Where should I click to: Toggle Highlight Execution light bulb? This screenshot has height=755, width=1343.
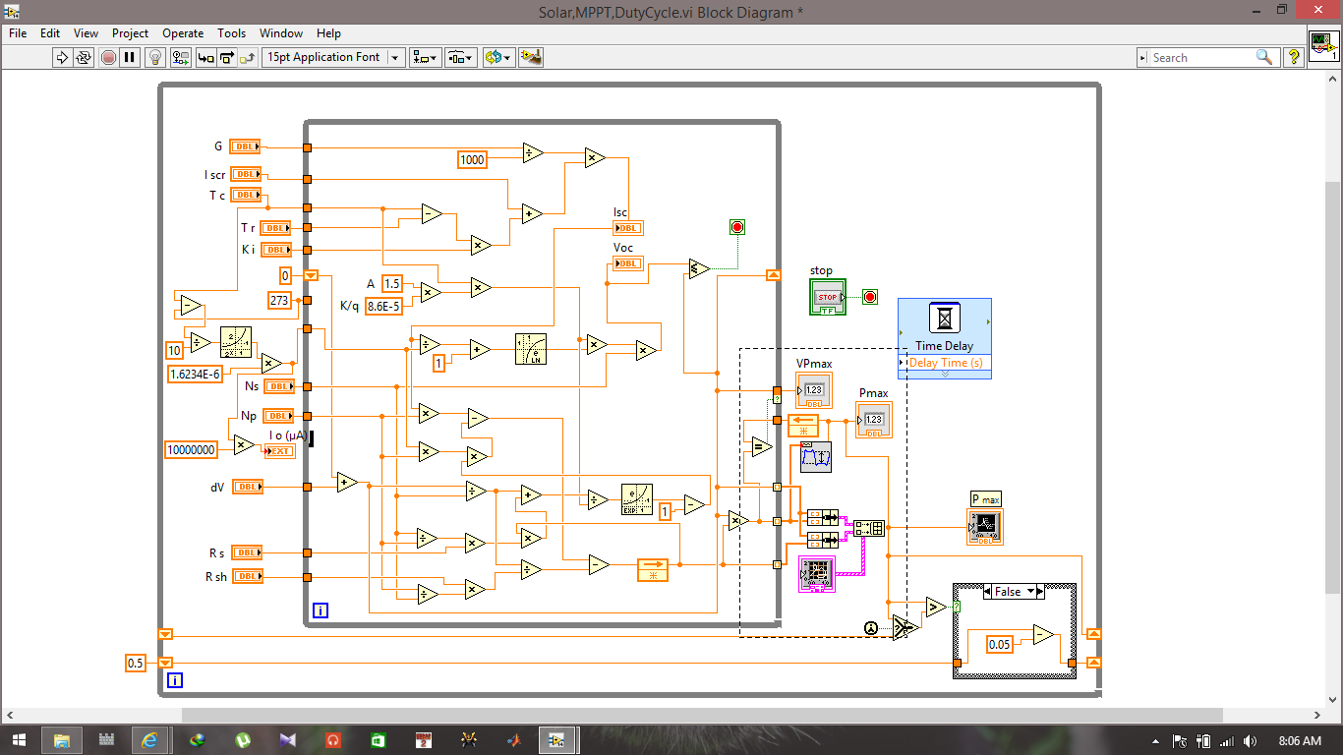pos(155,57)
